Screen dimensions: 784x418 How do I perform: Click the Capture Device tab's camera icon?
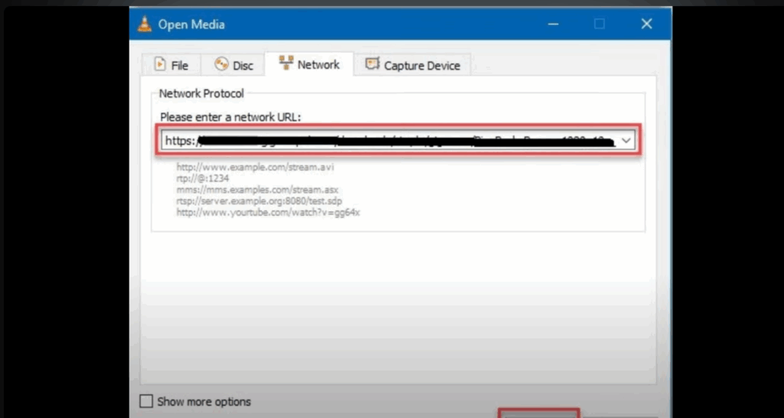[x=373, y=65]
